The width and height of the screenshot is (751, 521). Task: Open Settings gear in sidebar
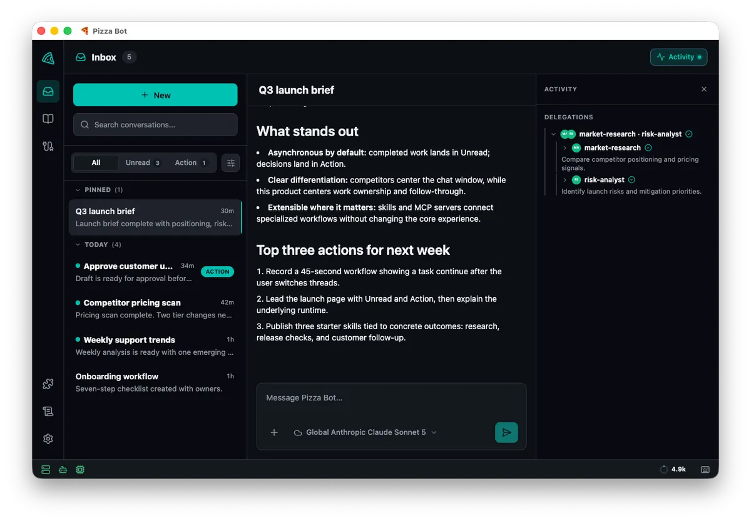48,439
